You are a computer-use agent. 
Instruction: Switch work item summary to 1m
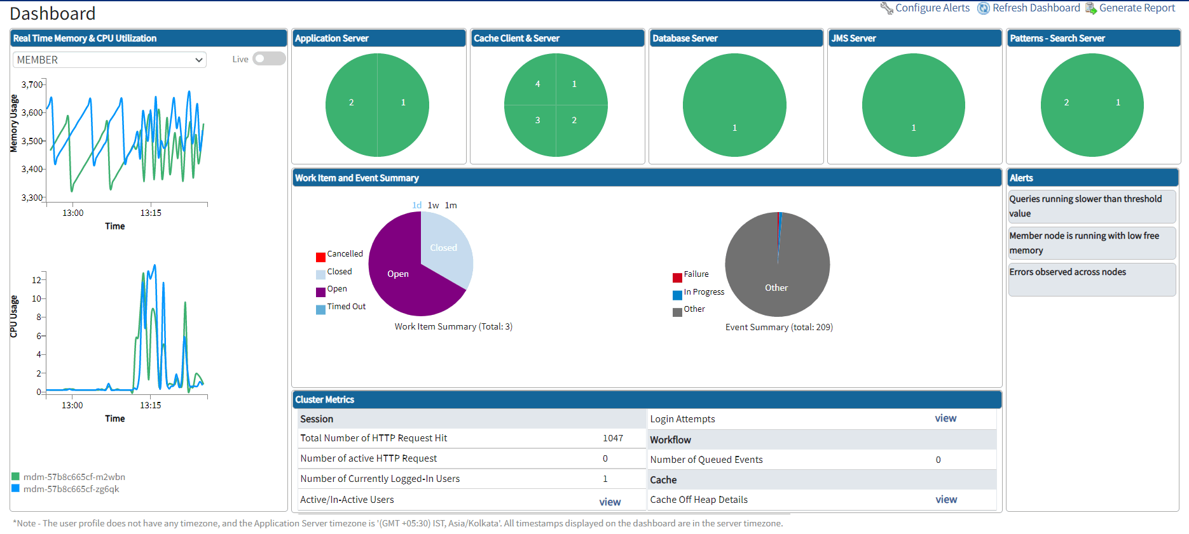(451, 205)
